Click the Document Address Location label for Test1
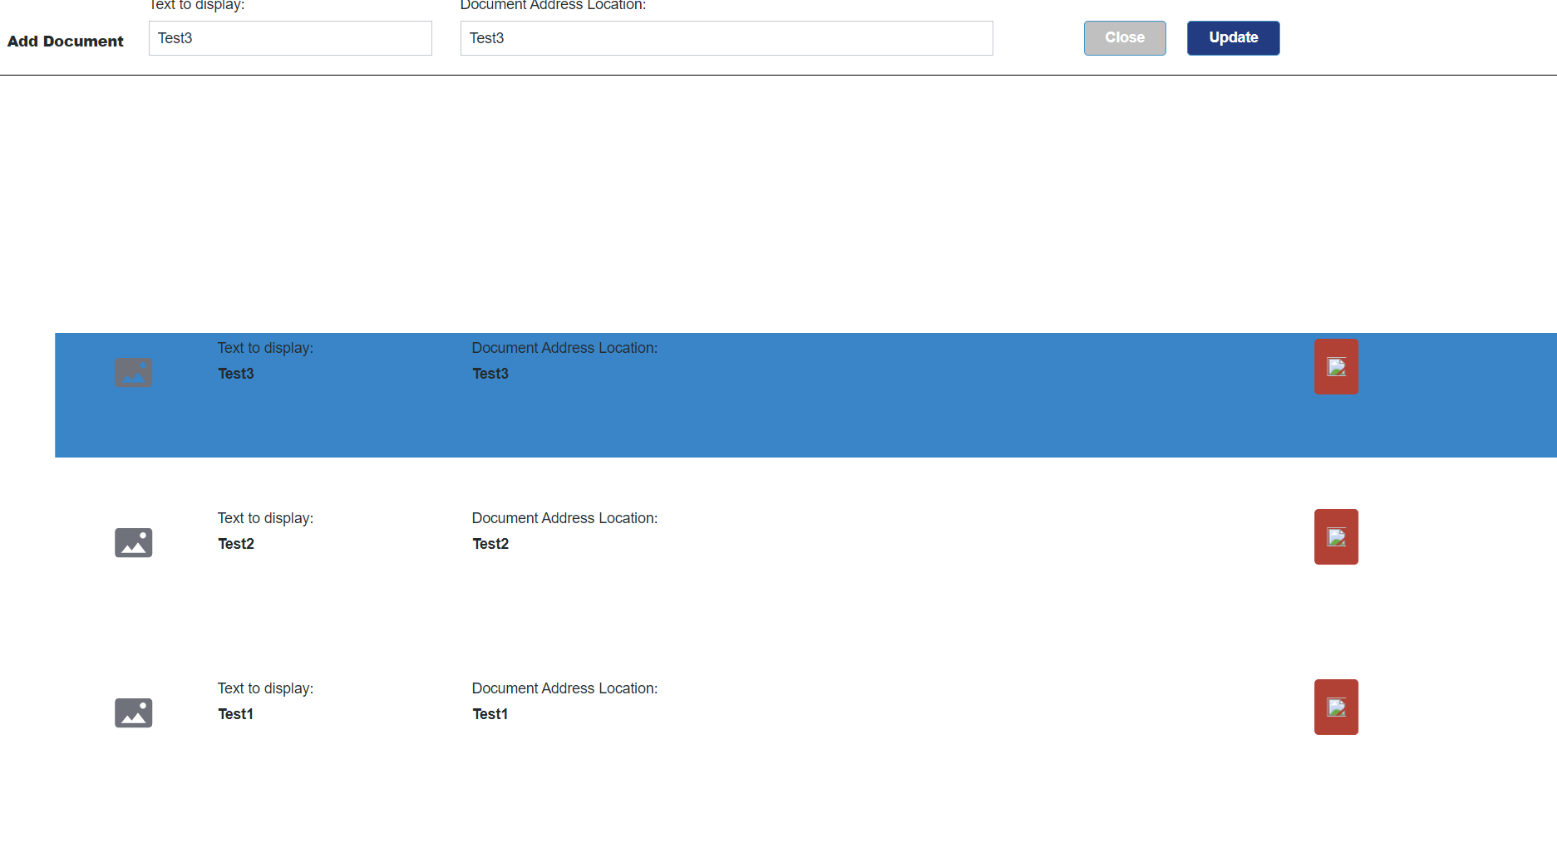This screenshot has width=1557, height=842. (564, 688)
